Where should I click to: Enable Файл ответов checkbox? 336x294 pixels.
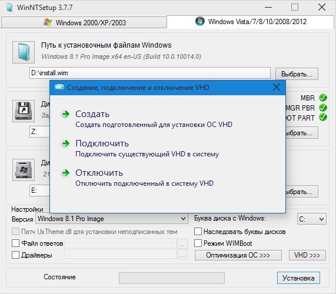pyautogui.click(x=15, y=243)
